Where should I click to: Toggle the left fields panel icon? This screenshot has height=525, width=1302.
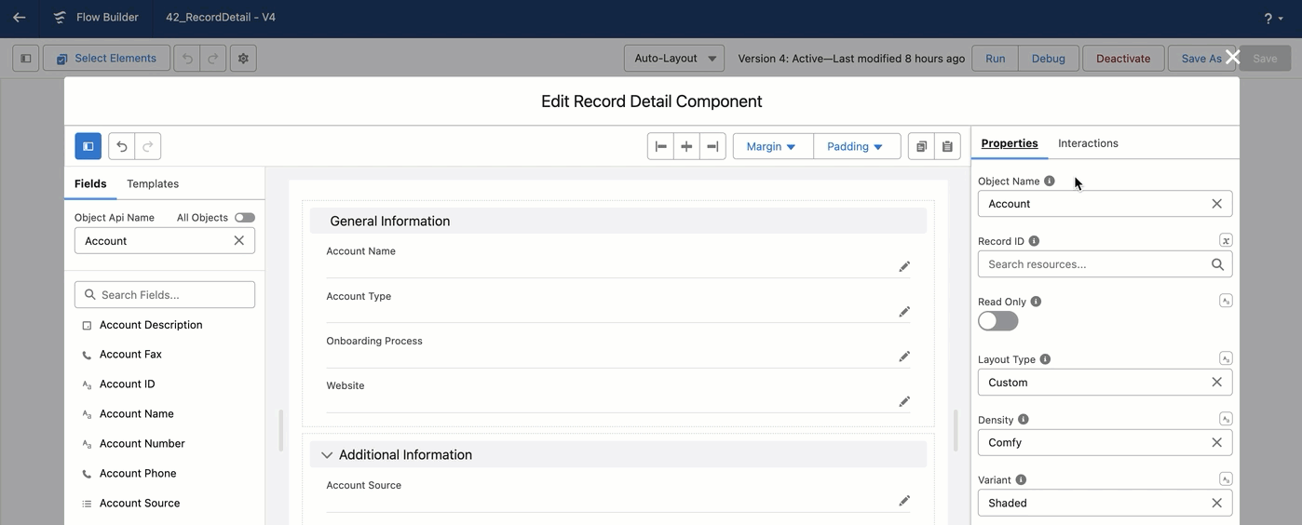click(x=88, y=146)
